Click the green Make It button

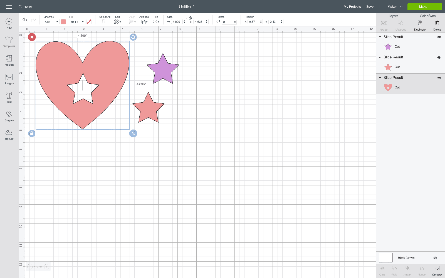pos(424,7)
